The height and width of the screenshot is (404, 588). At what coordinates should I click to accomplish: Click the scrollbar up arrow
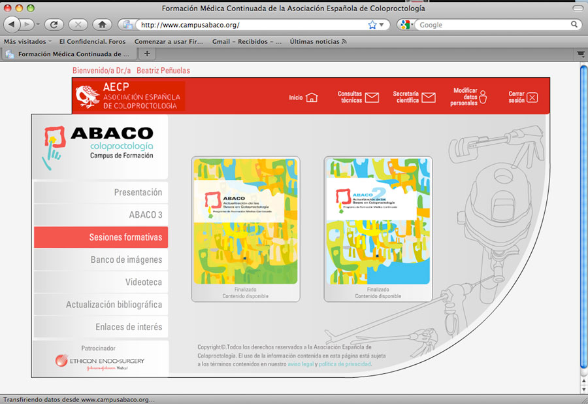click(x=583, y=380)
